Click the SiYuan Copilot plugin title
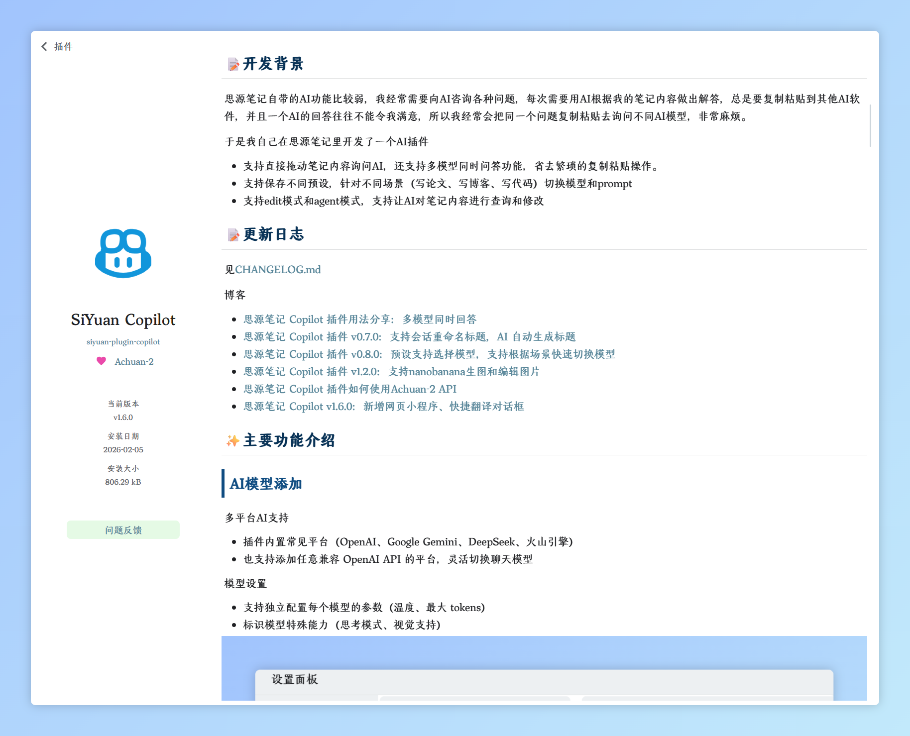910x736 pixels. (x=123, y=319)
